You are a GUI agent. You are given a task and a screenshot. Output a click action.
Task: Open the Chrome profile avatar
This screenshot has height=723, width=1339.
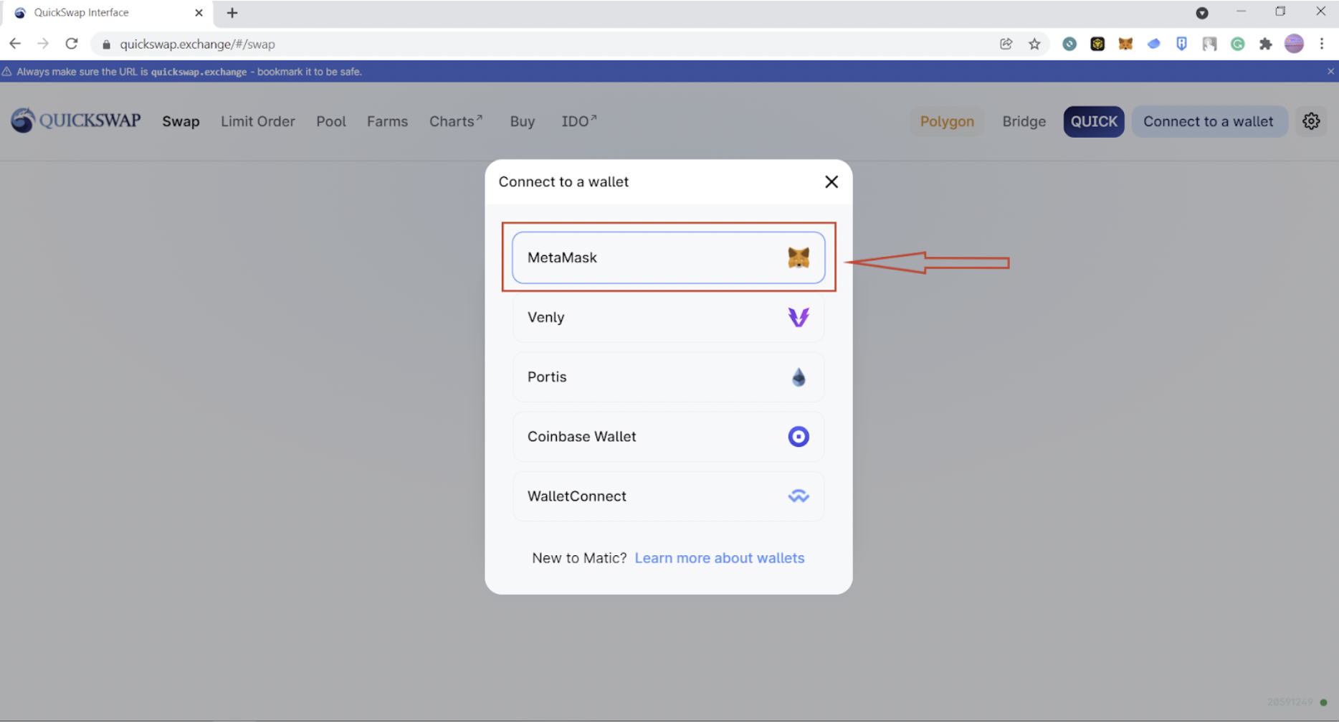tap(1294, 44)
